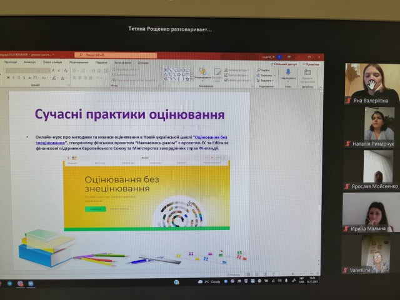Screen dimensions: 400x300
Task: Open the Animation ribbon tab
Action: click(30, 62)
